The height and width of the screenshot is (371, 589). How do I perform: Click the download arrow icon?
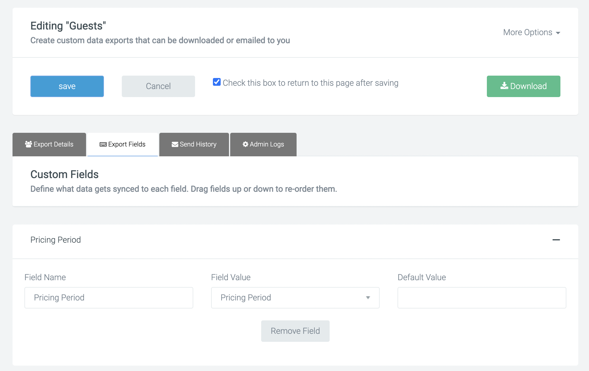[x=504, y=86]
